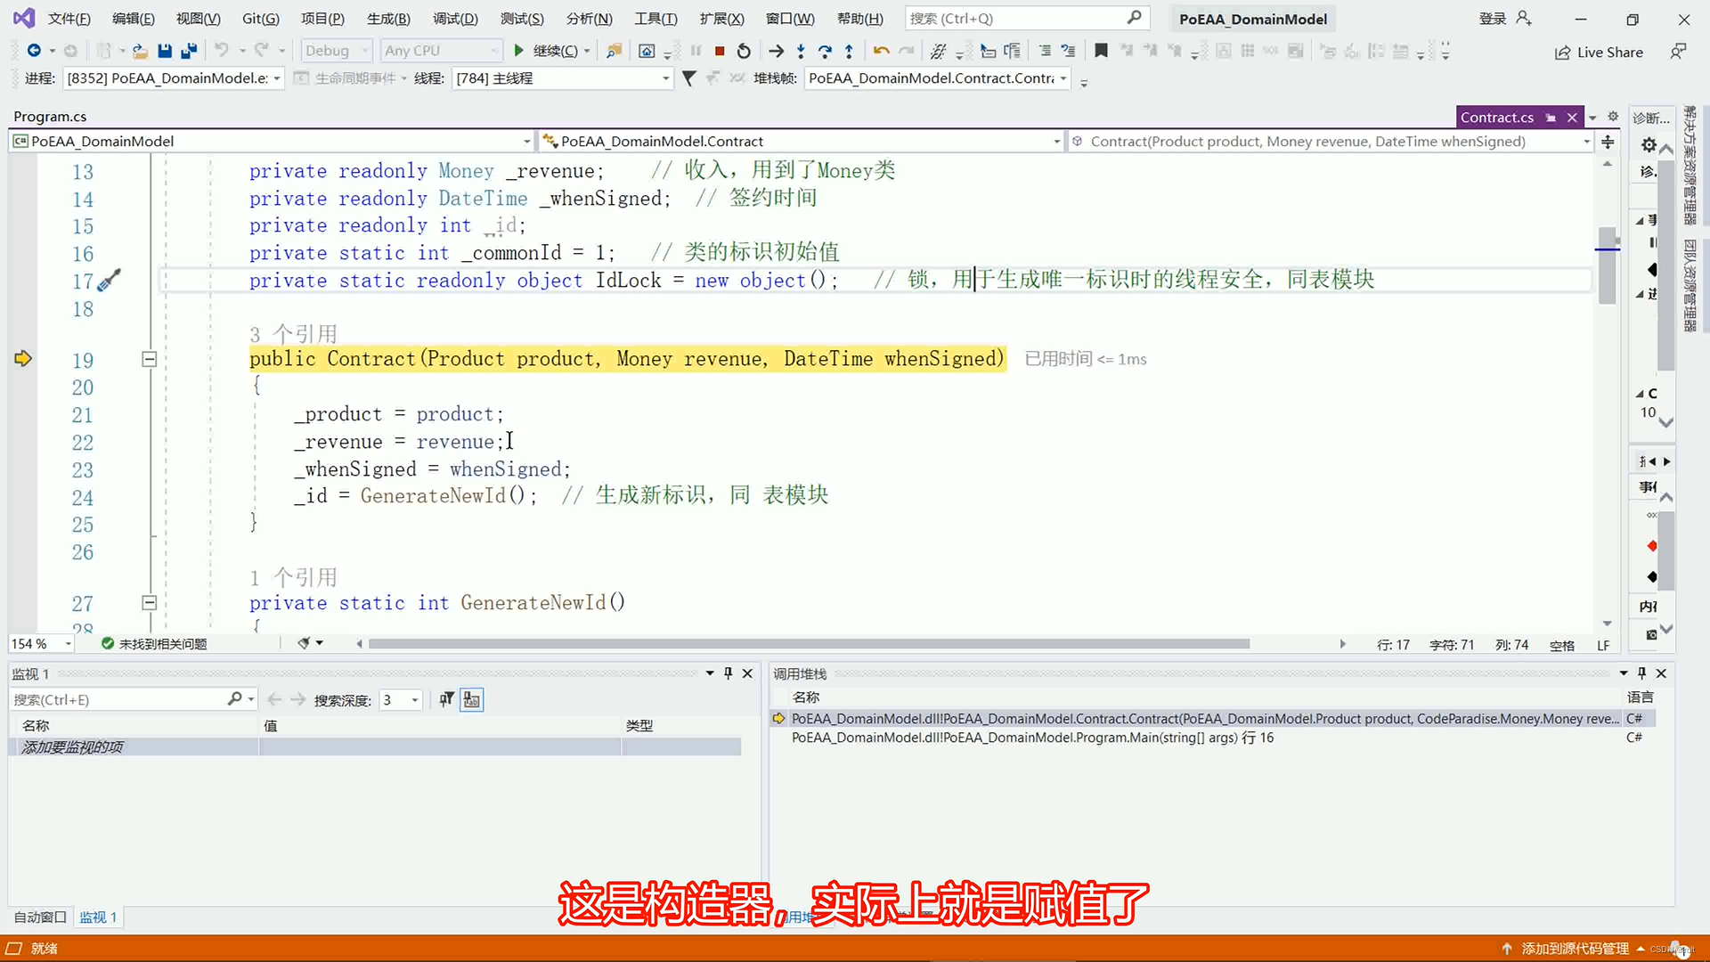Open the Extensions menu
The height and width of the screenshot is (962, 1710).
click(721, 19)
